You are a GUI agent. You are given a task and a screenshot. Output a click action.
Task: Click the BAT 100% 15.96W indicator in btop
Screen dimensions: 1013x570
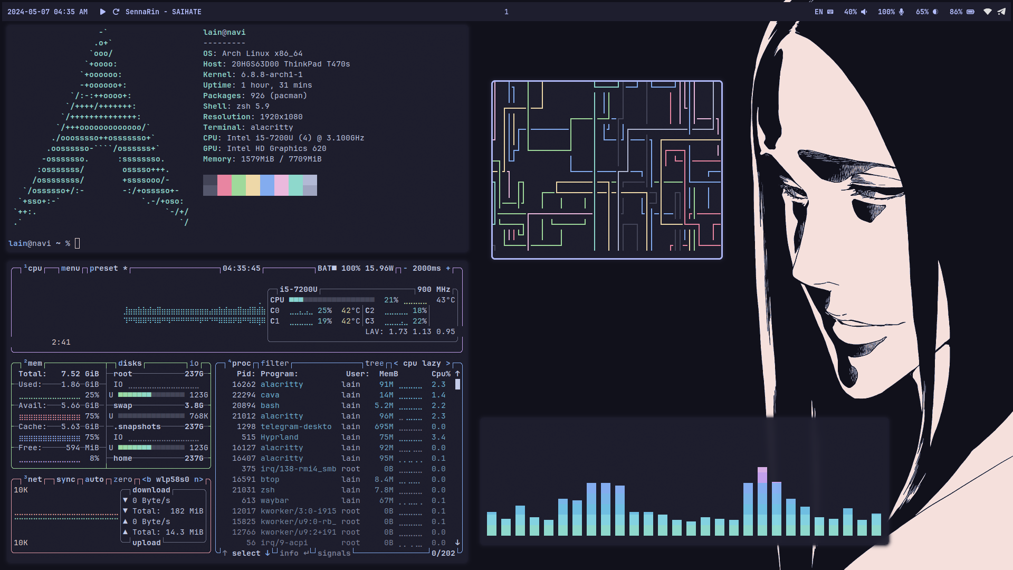pos(356,268)
